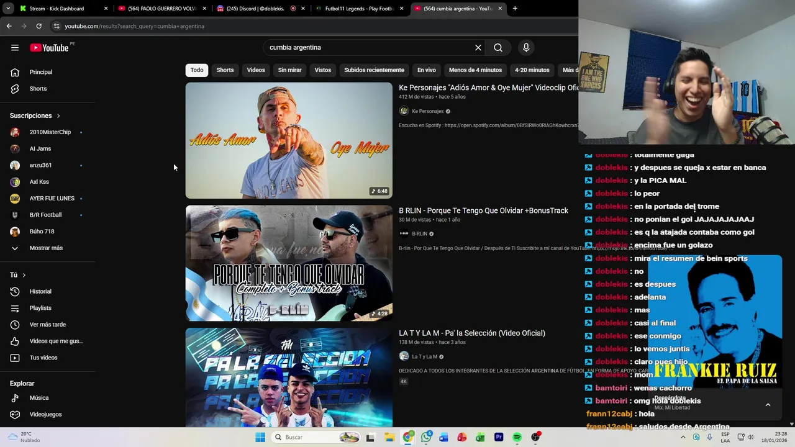Viewport: 795px width, 447px height.
Task: Open the Pa' la Selección video thumbnail
Action: (x=289, y=377)
